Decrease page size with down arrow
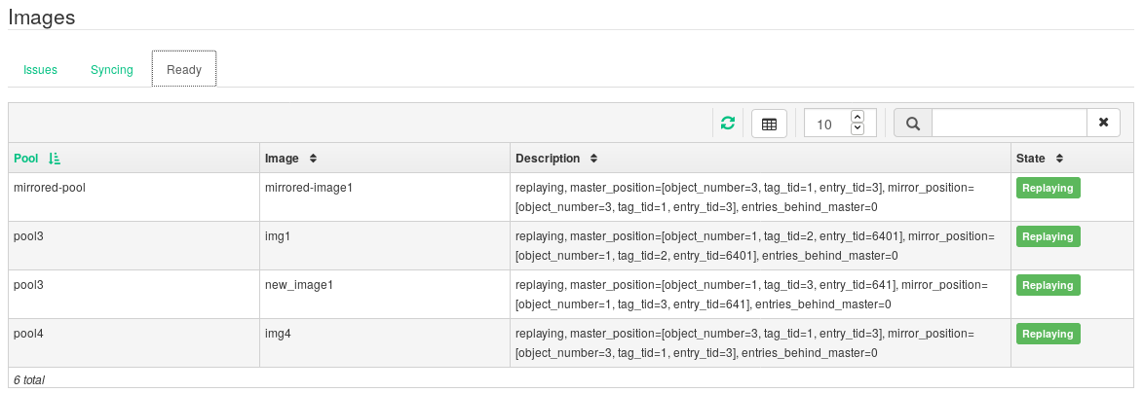Image resolution: width=1144 pixels, height=393 pixels. [858, 129]
